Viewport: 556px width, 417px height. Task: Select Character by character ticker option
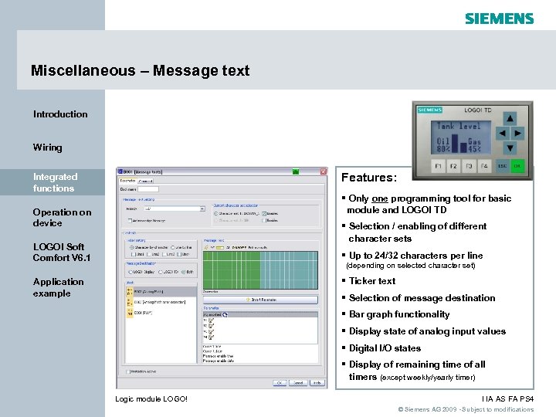[x=131, y=248]
